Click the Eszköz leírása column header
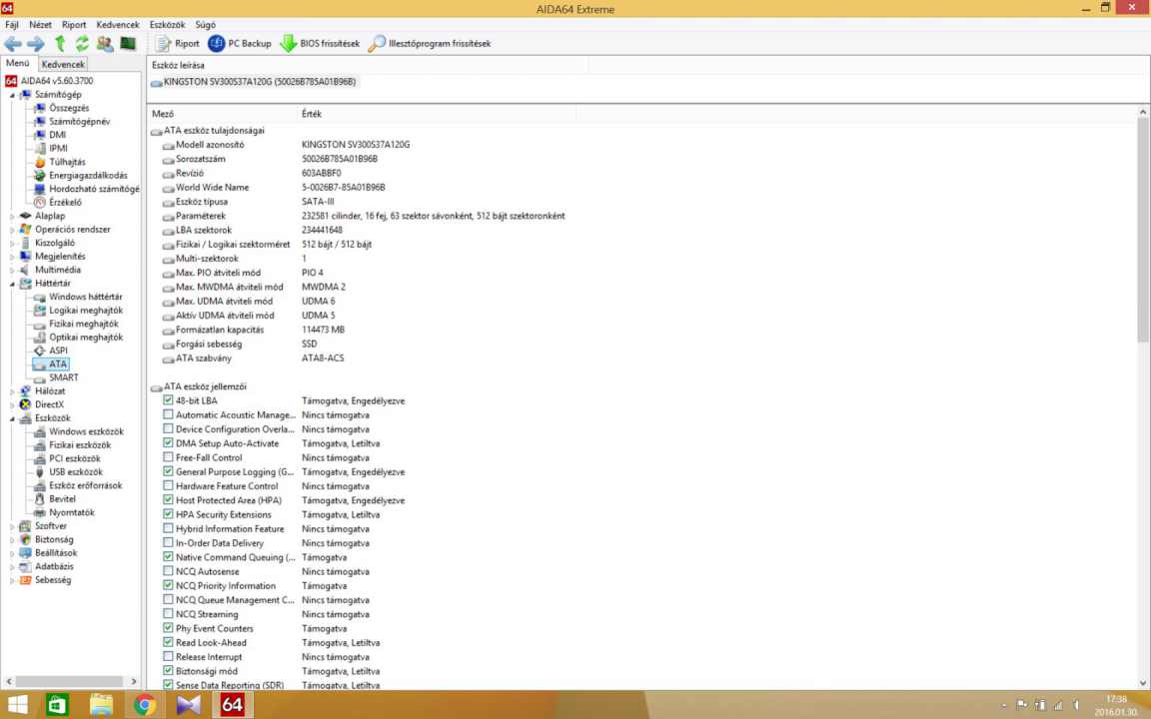Screen dimensions: 1151x719 point(367,65)
